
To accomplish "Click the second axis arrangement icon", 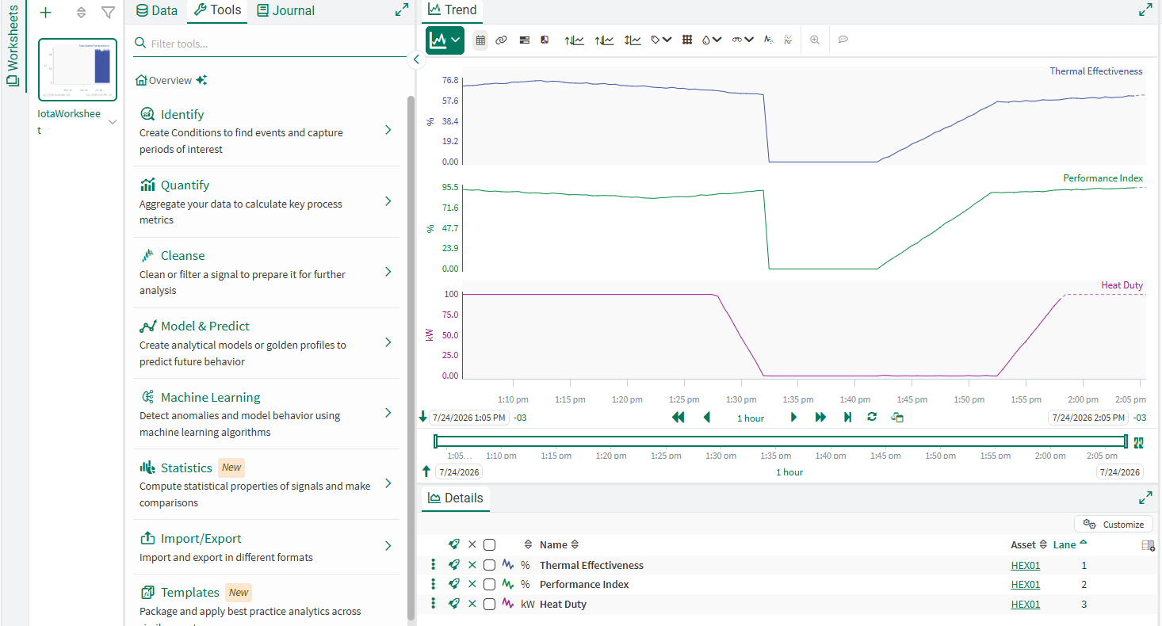I will (x=603, y=40).
